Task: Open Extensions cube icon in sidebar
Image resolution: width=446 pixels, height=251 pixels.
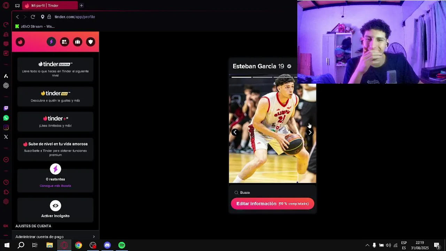Action: [6, 192]
